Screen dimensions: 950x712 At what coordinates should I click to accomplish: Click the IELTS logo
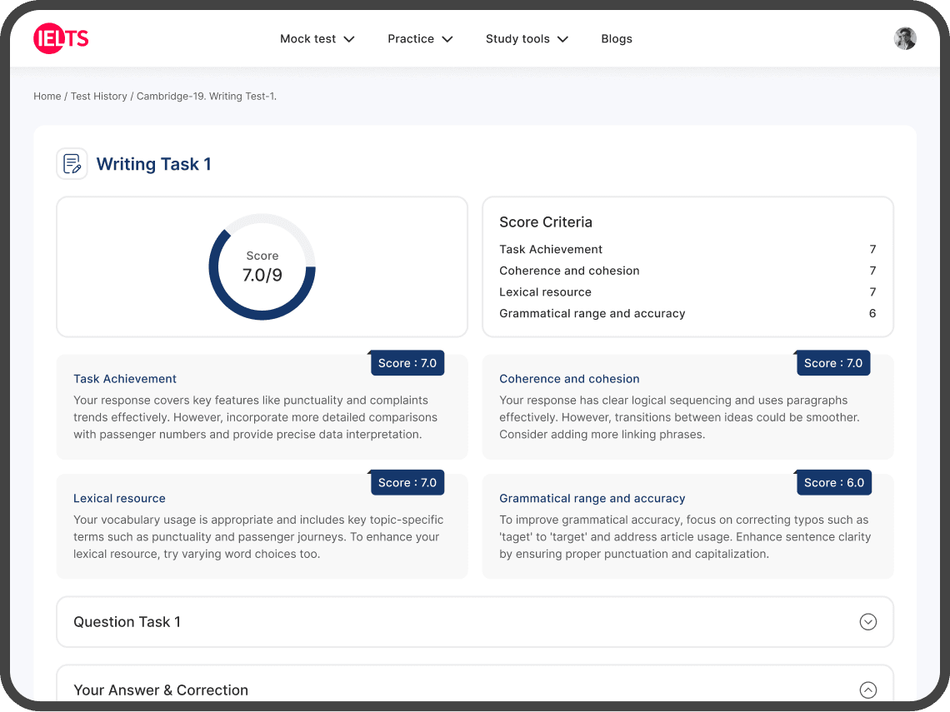[x=61, y=38]
